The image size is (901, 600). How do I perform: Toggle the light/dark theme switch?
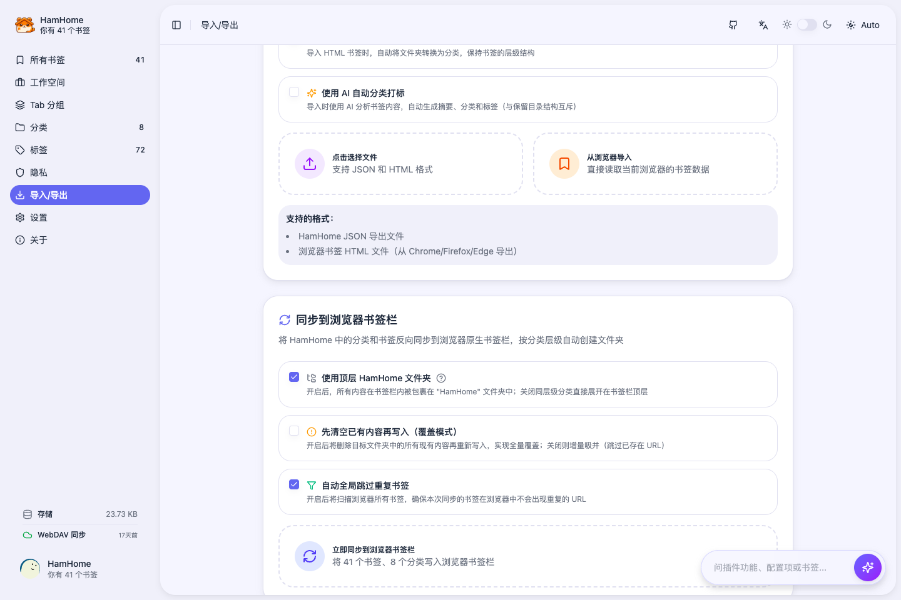(807, 24)
